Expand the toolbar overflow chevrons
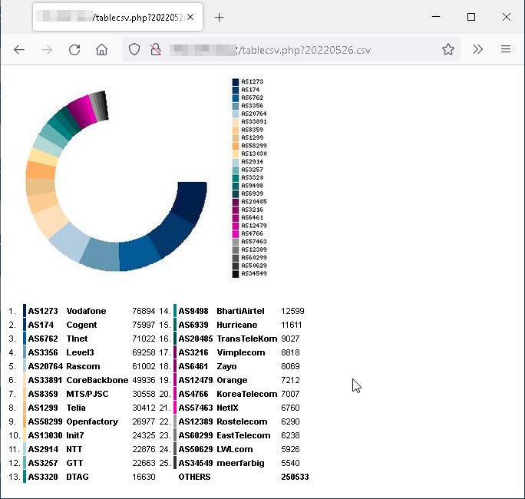Viewport: 525px width, 499px height. [x=477, y=50]
